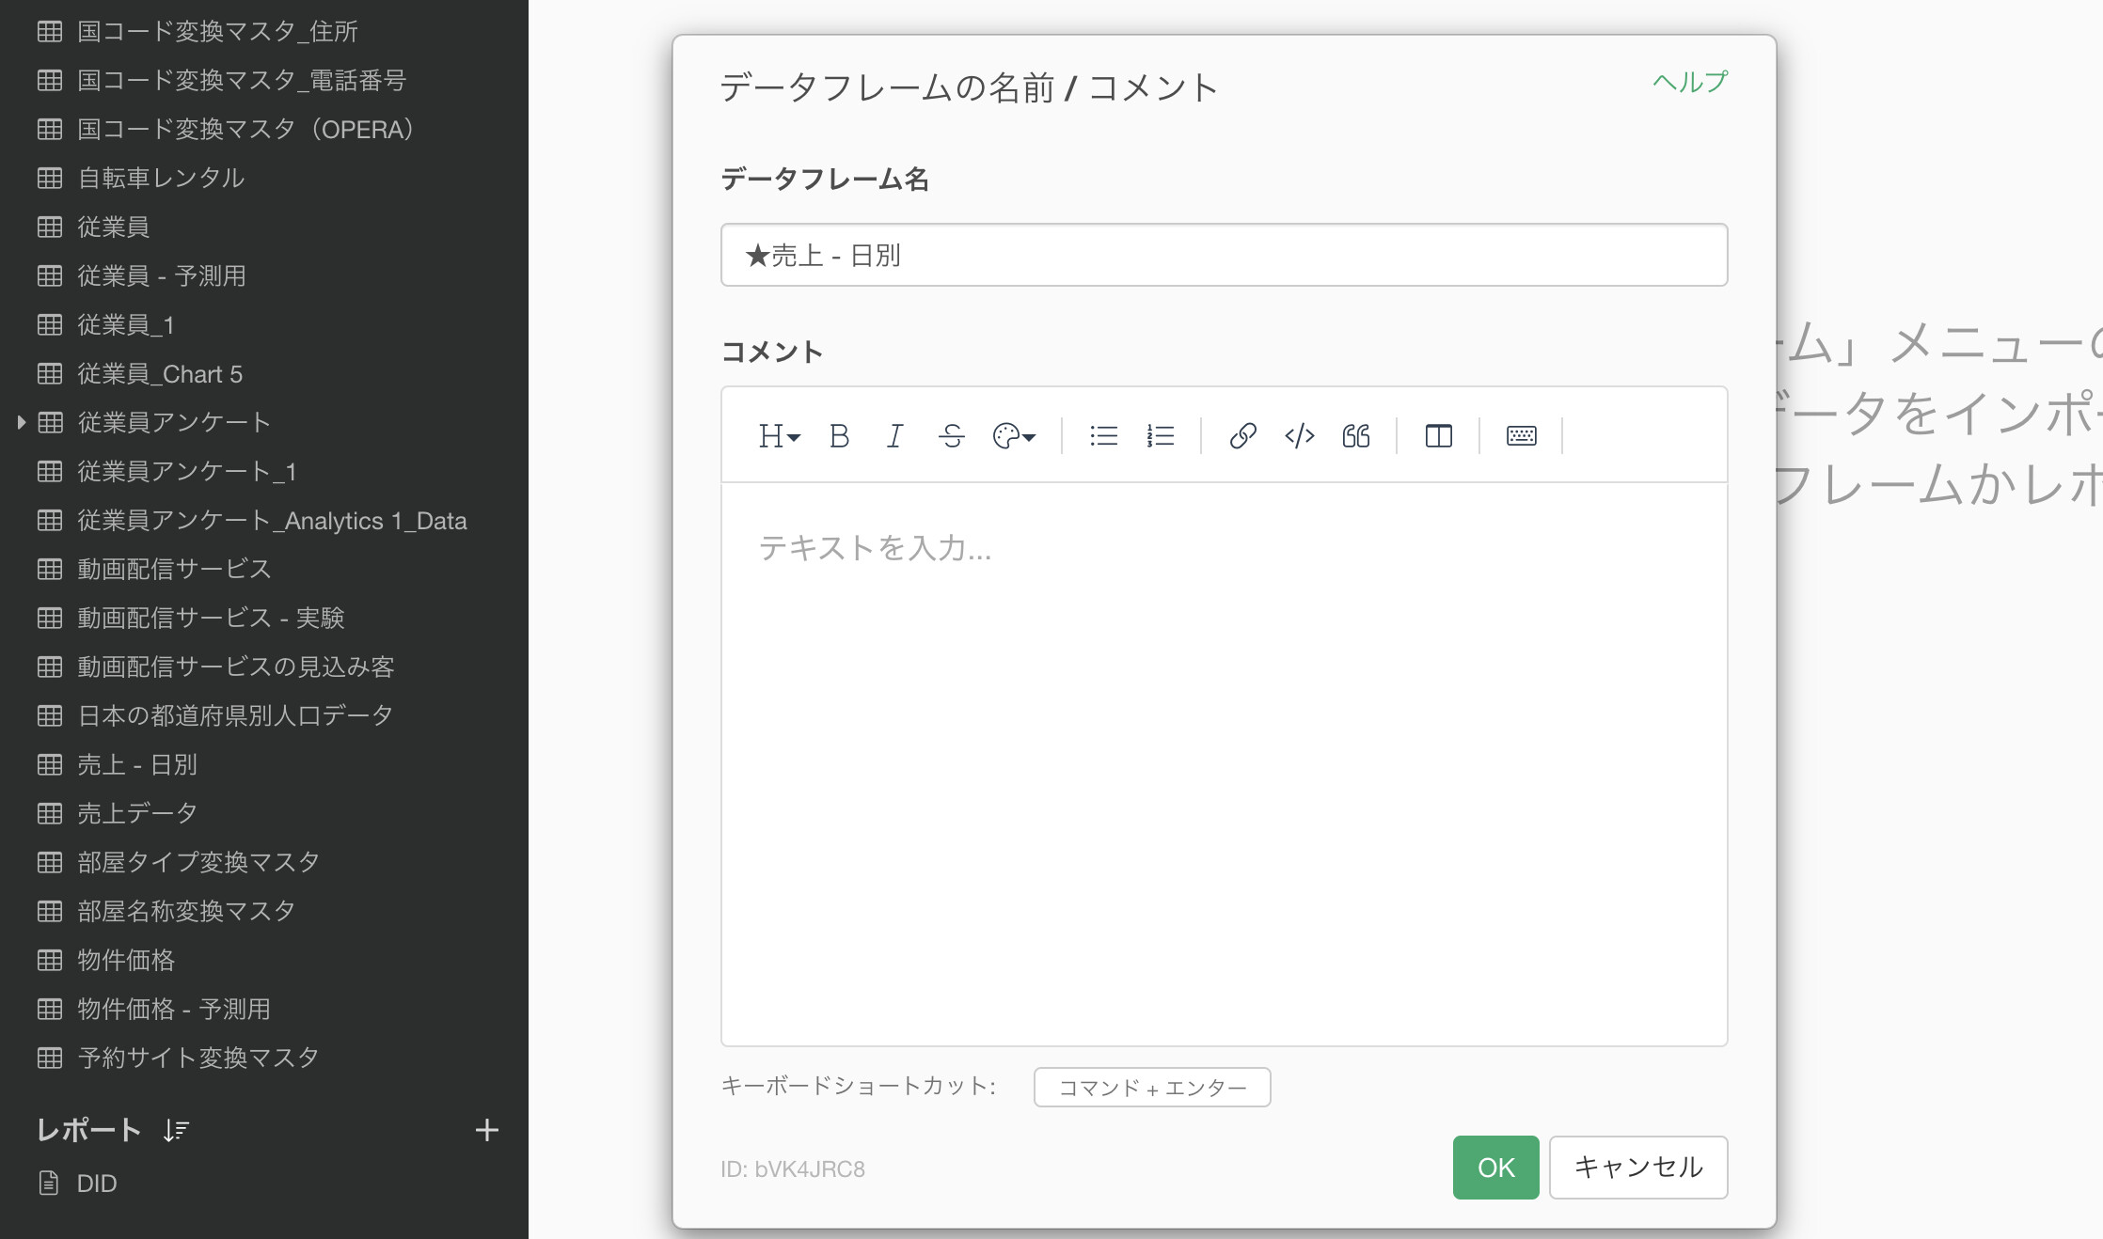Select 売上データ data frame in sidebar
This screenshot has height=1239, width=2103.
point(137,813)
